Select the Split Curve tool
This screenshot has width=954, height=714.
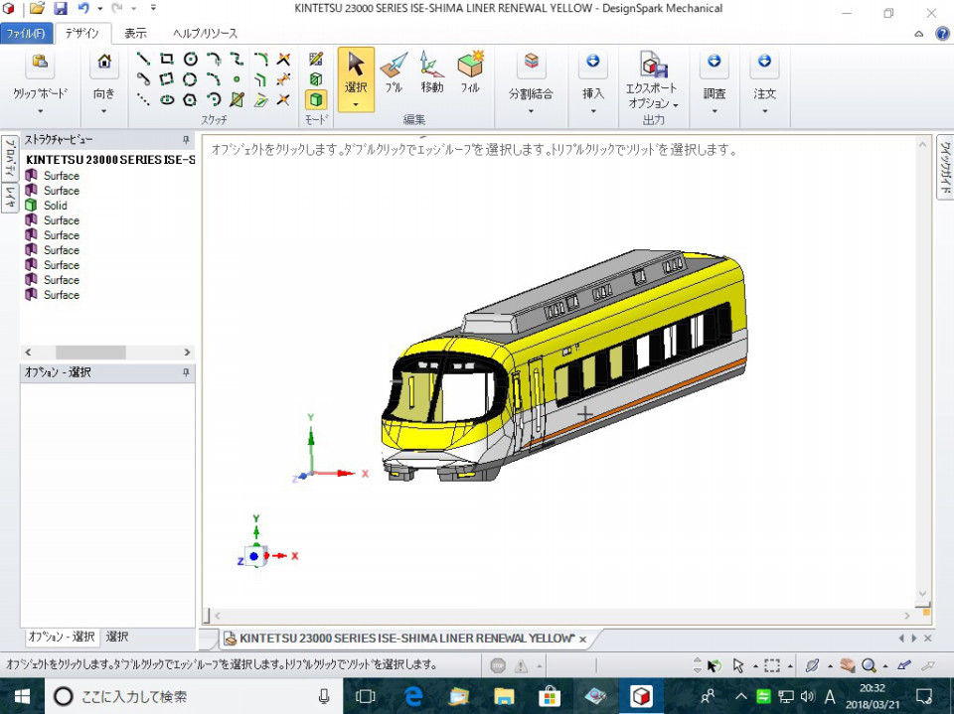pyautogui.click(x=283, y=99)
